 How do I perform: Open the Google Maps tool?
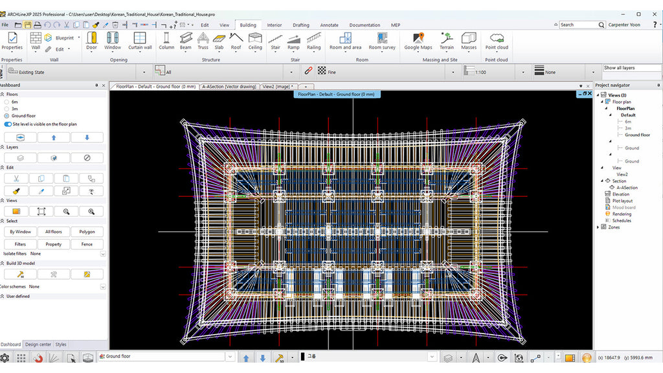point(418,41)
